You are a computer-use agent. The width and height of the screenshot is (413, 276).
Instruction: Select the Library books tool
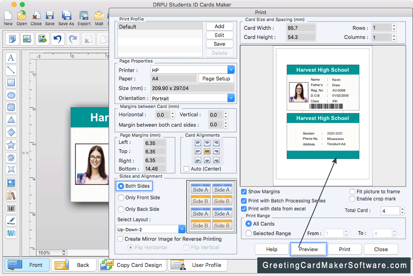click(11, 196)
